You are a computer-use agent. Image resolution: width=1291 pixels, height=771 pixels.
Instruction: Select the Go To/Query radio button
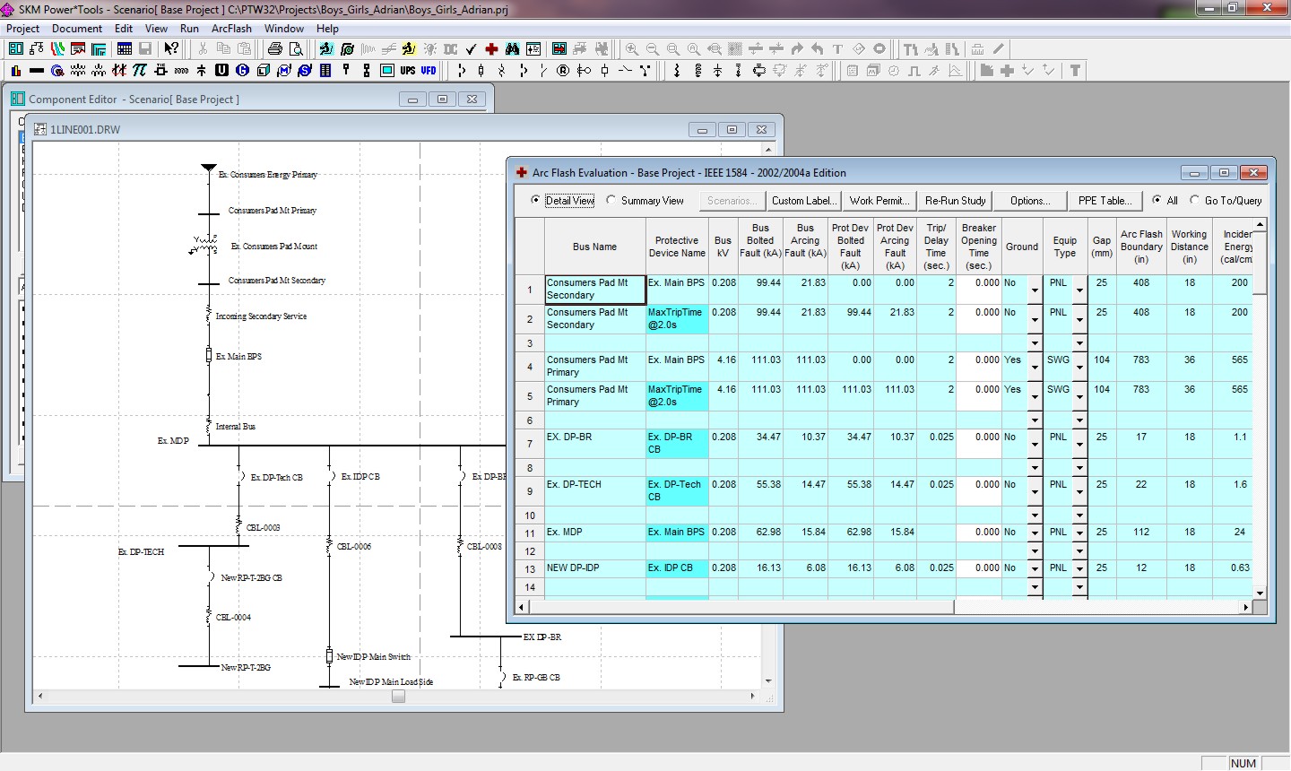point(1194,200)
